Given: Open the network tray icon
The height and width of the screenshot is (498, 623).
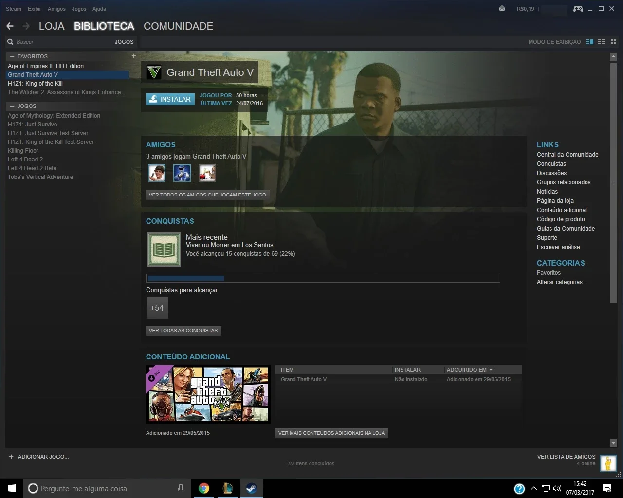Looking at the screenshot, I should tap(546, 488).
